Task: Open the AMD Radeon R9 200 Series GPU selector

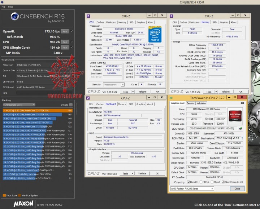Action: pos(192,188)
